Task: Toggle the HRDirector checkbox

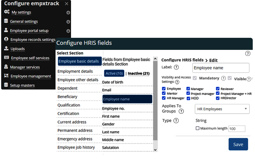Action: pyautogui.click(x=218, y=98)
